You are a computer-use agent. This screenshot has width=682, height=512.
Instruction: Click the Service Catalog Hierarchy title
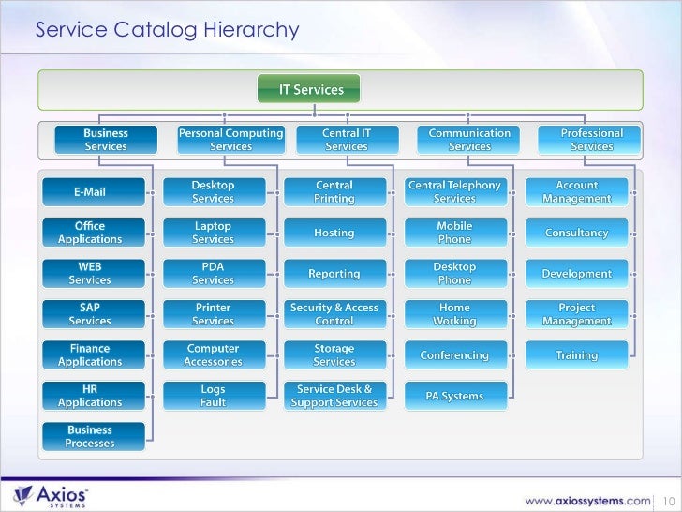coord(168,30)
